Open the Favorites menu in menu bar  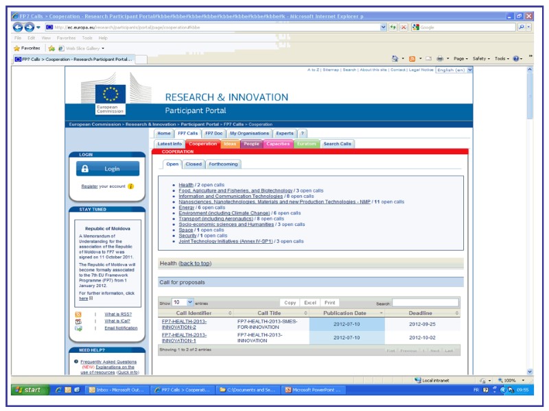point(66,38)
